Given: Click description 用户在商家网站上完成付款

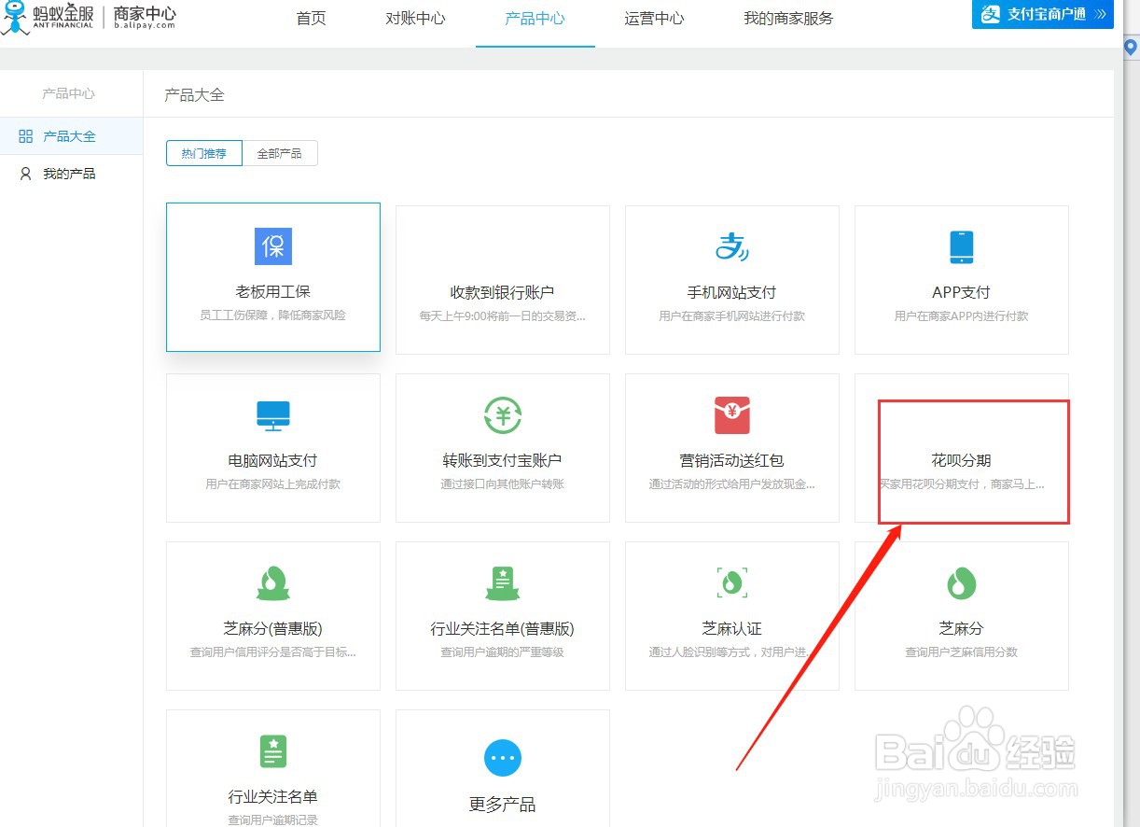Looking at the screenshot, I should click(x=273, y=484).
